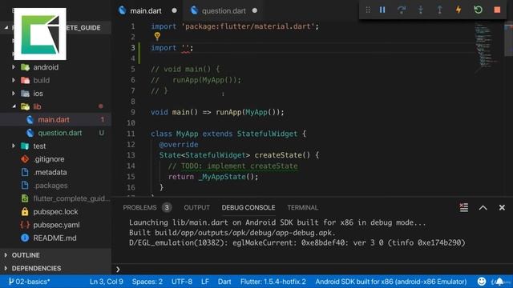Click the TODO comment on line 14
The width and height of the screenshot is (513, 288).
click(x=233, y=166)
